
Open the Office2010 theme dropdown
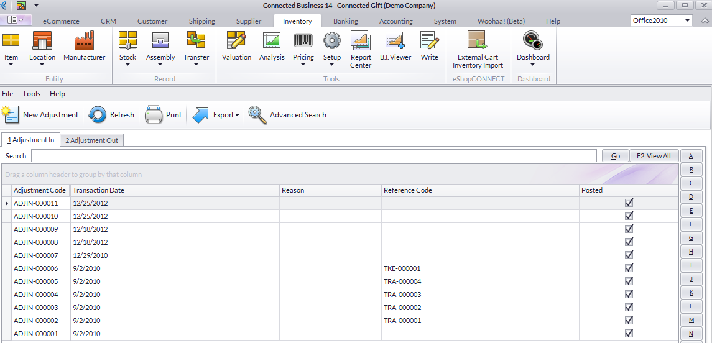687,21
